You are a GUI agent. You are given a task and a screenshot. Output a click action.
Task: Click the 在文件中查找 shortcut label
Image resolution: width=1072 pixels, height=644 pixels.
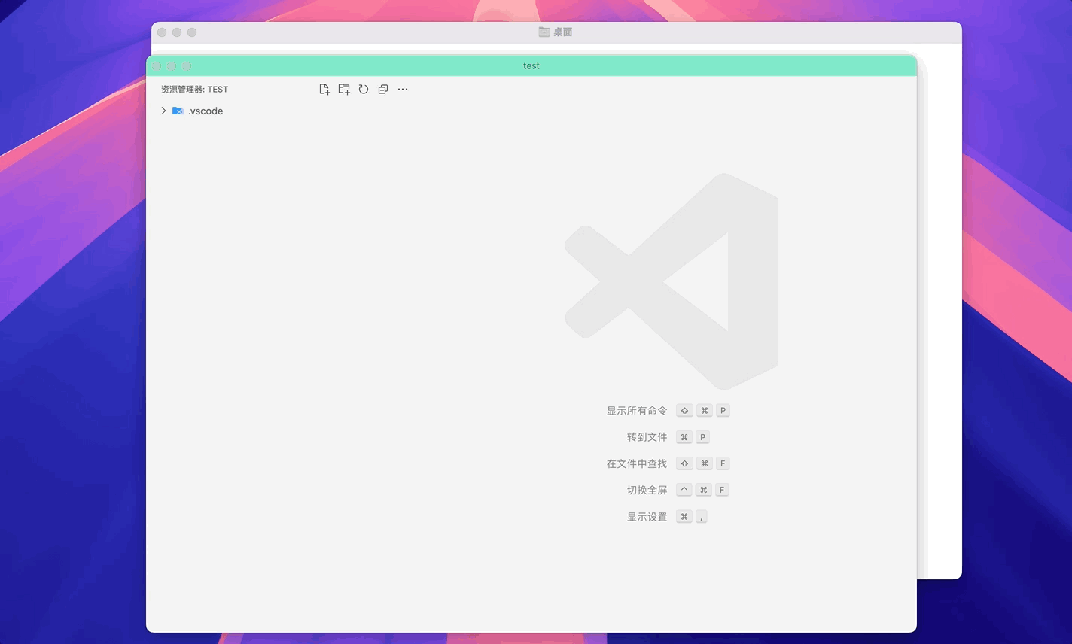click(637, 463)
